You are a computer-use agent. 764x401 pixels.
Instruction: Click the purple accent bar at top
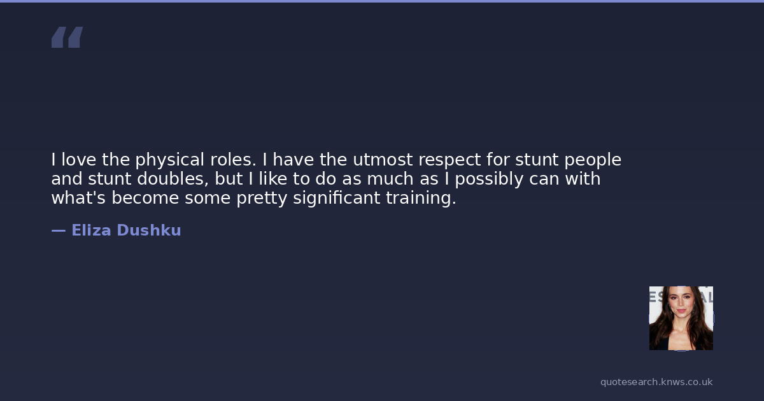click(x=382, y=1)
